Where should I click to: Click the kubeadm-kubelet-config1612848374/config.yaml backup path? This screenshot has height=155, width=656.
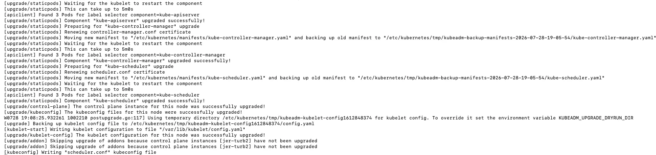click(x=222, y=124)
